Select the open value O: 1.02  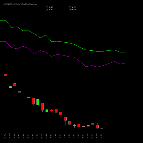pyautogui.click(x=49, y=10)
